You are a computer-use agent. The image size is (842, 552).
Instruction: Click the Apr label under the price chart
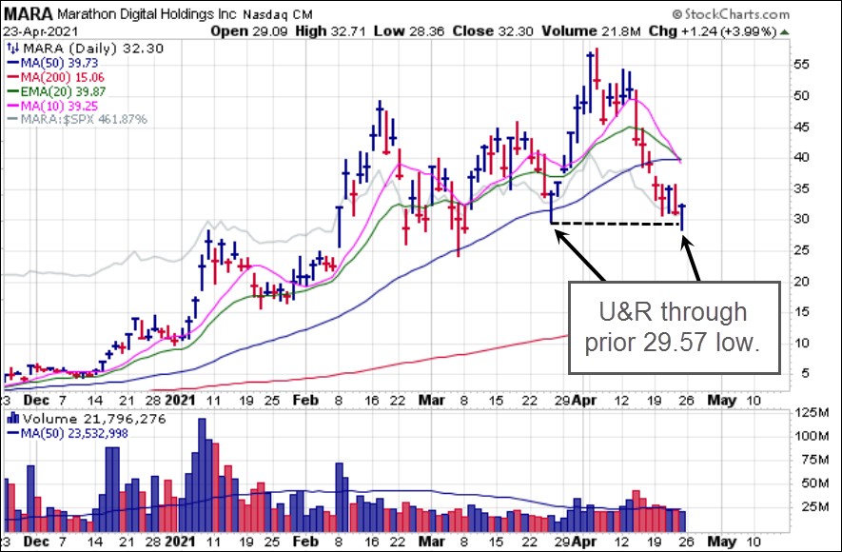[585, 400]
